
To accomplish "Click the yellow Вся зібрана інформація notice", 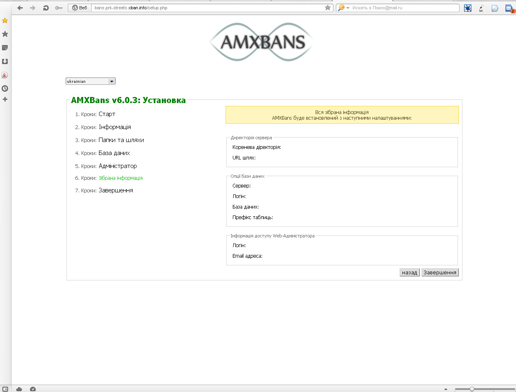I will point(342,115).
